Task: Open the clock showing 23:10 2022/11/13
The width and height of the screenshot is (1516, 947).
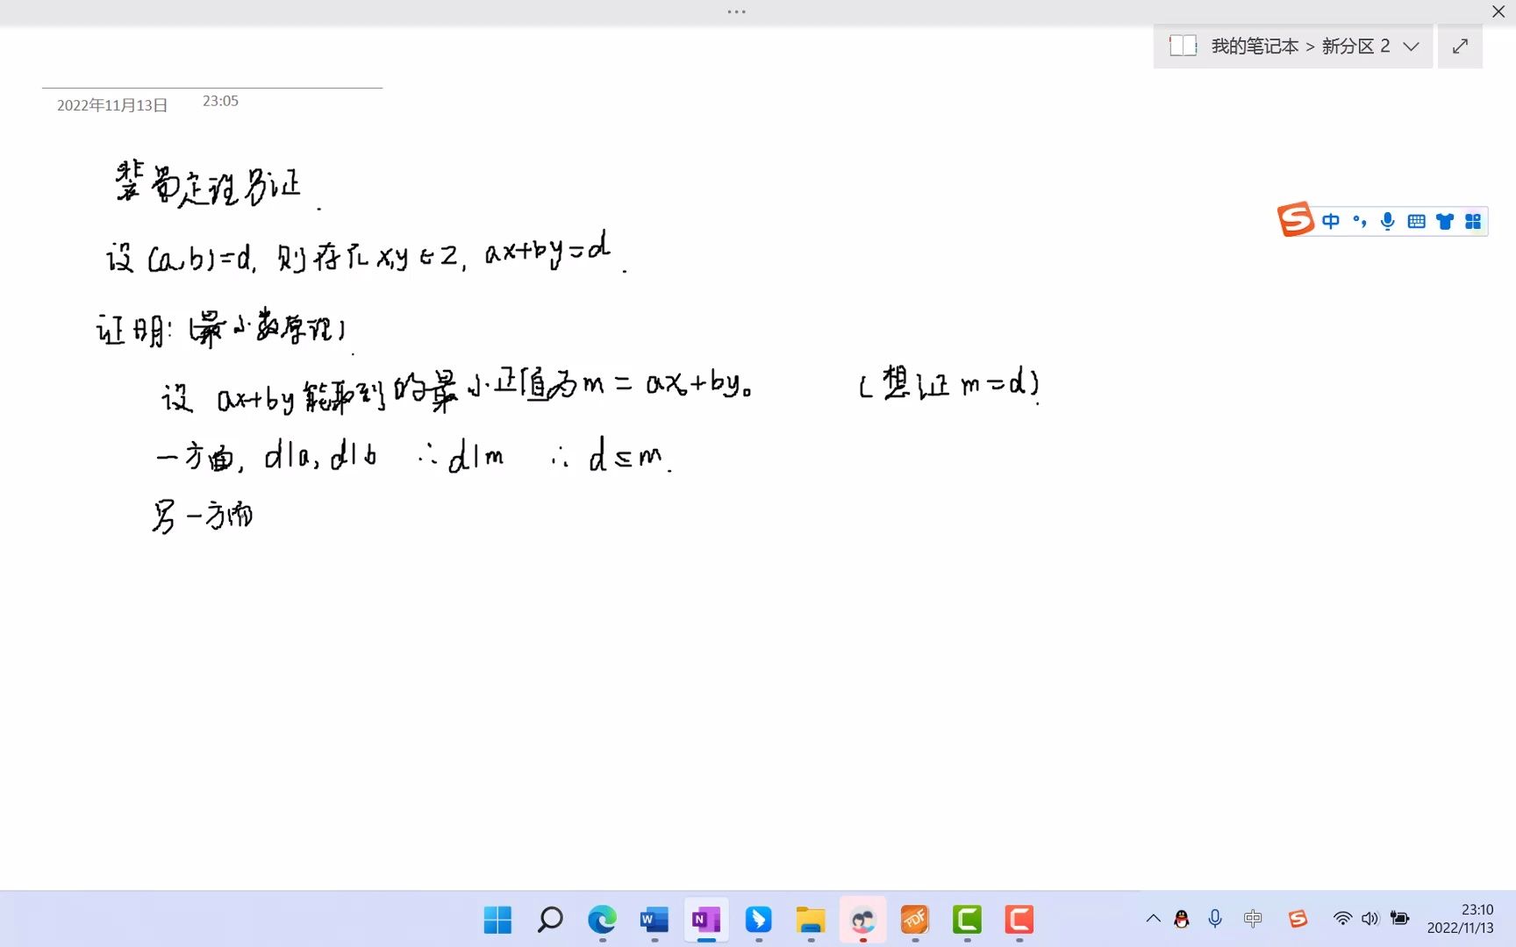Action: click(1461, 919)
